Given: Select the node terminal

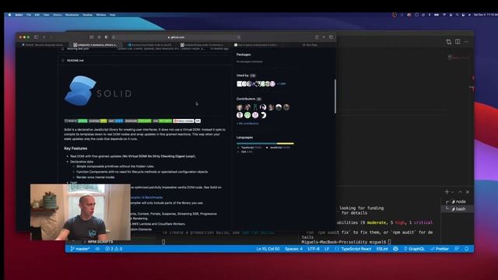Looking at the screenshot, I should (x=458, y=201).
